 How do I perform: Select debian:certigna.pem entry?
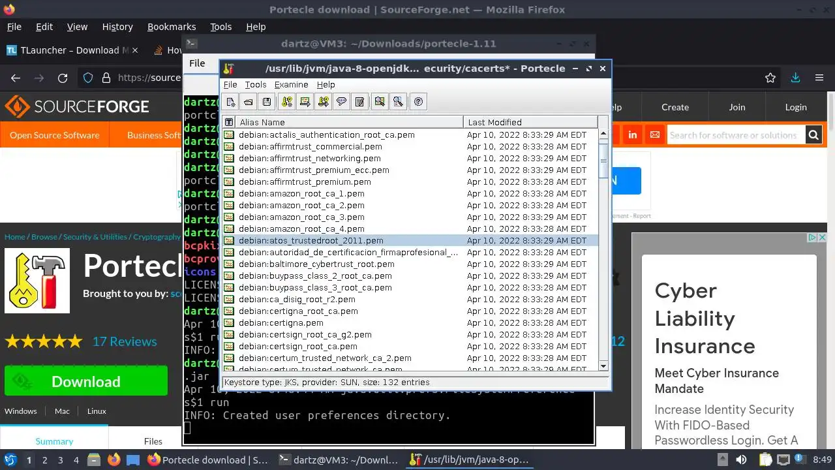(410, 322)
